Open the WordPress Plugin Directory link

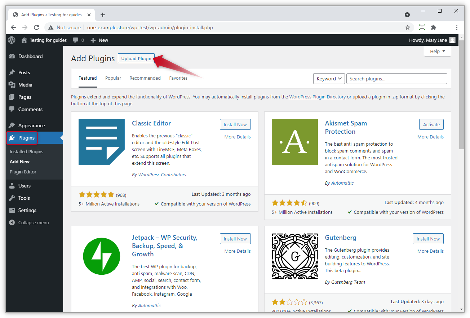coord(317,97)
